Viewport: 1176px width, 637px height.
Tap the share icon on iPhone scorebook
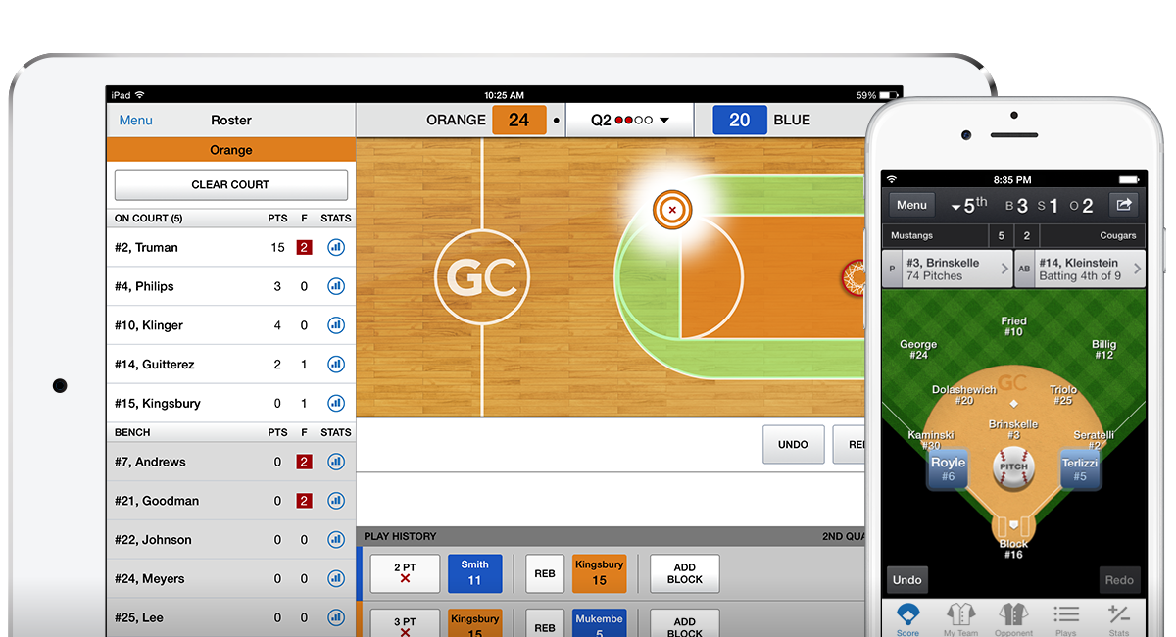coord(1123,205)
